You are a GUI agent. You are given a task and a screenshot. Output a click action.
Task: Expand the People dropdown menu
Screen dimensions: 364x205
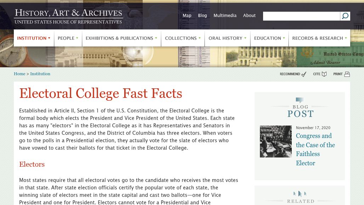pyautogui.click(x=68, y=38)
